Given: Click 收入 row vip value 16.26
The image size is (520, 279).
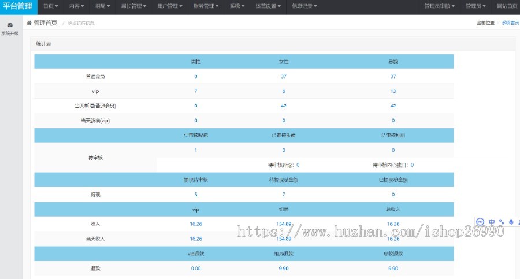Looking at the screenshot, I should (196, 224).
